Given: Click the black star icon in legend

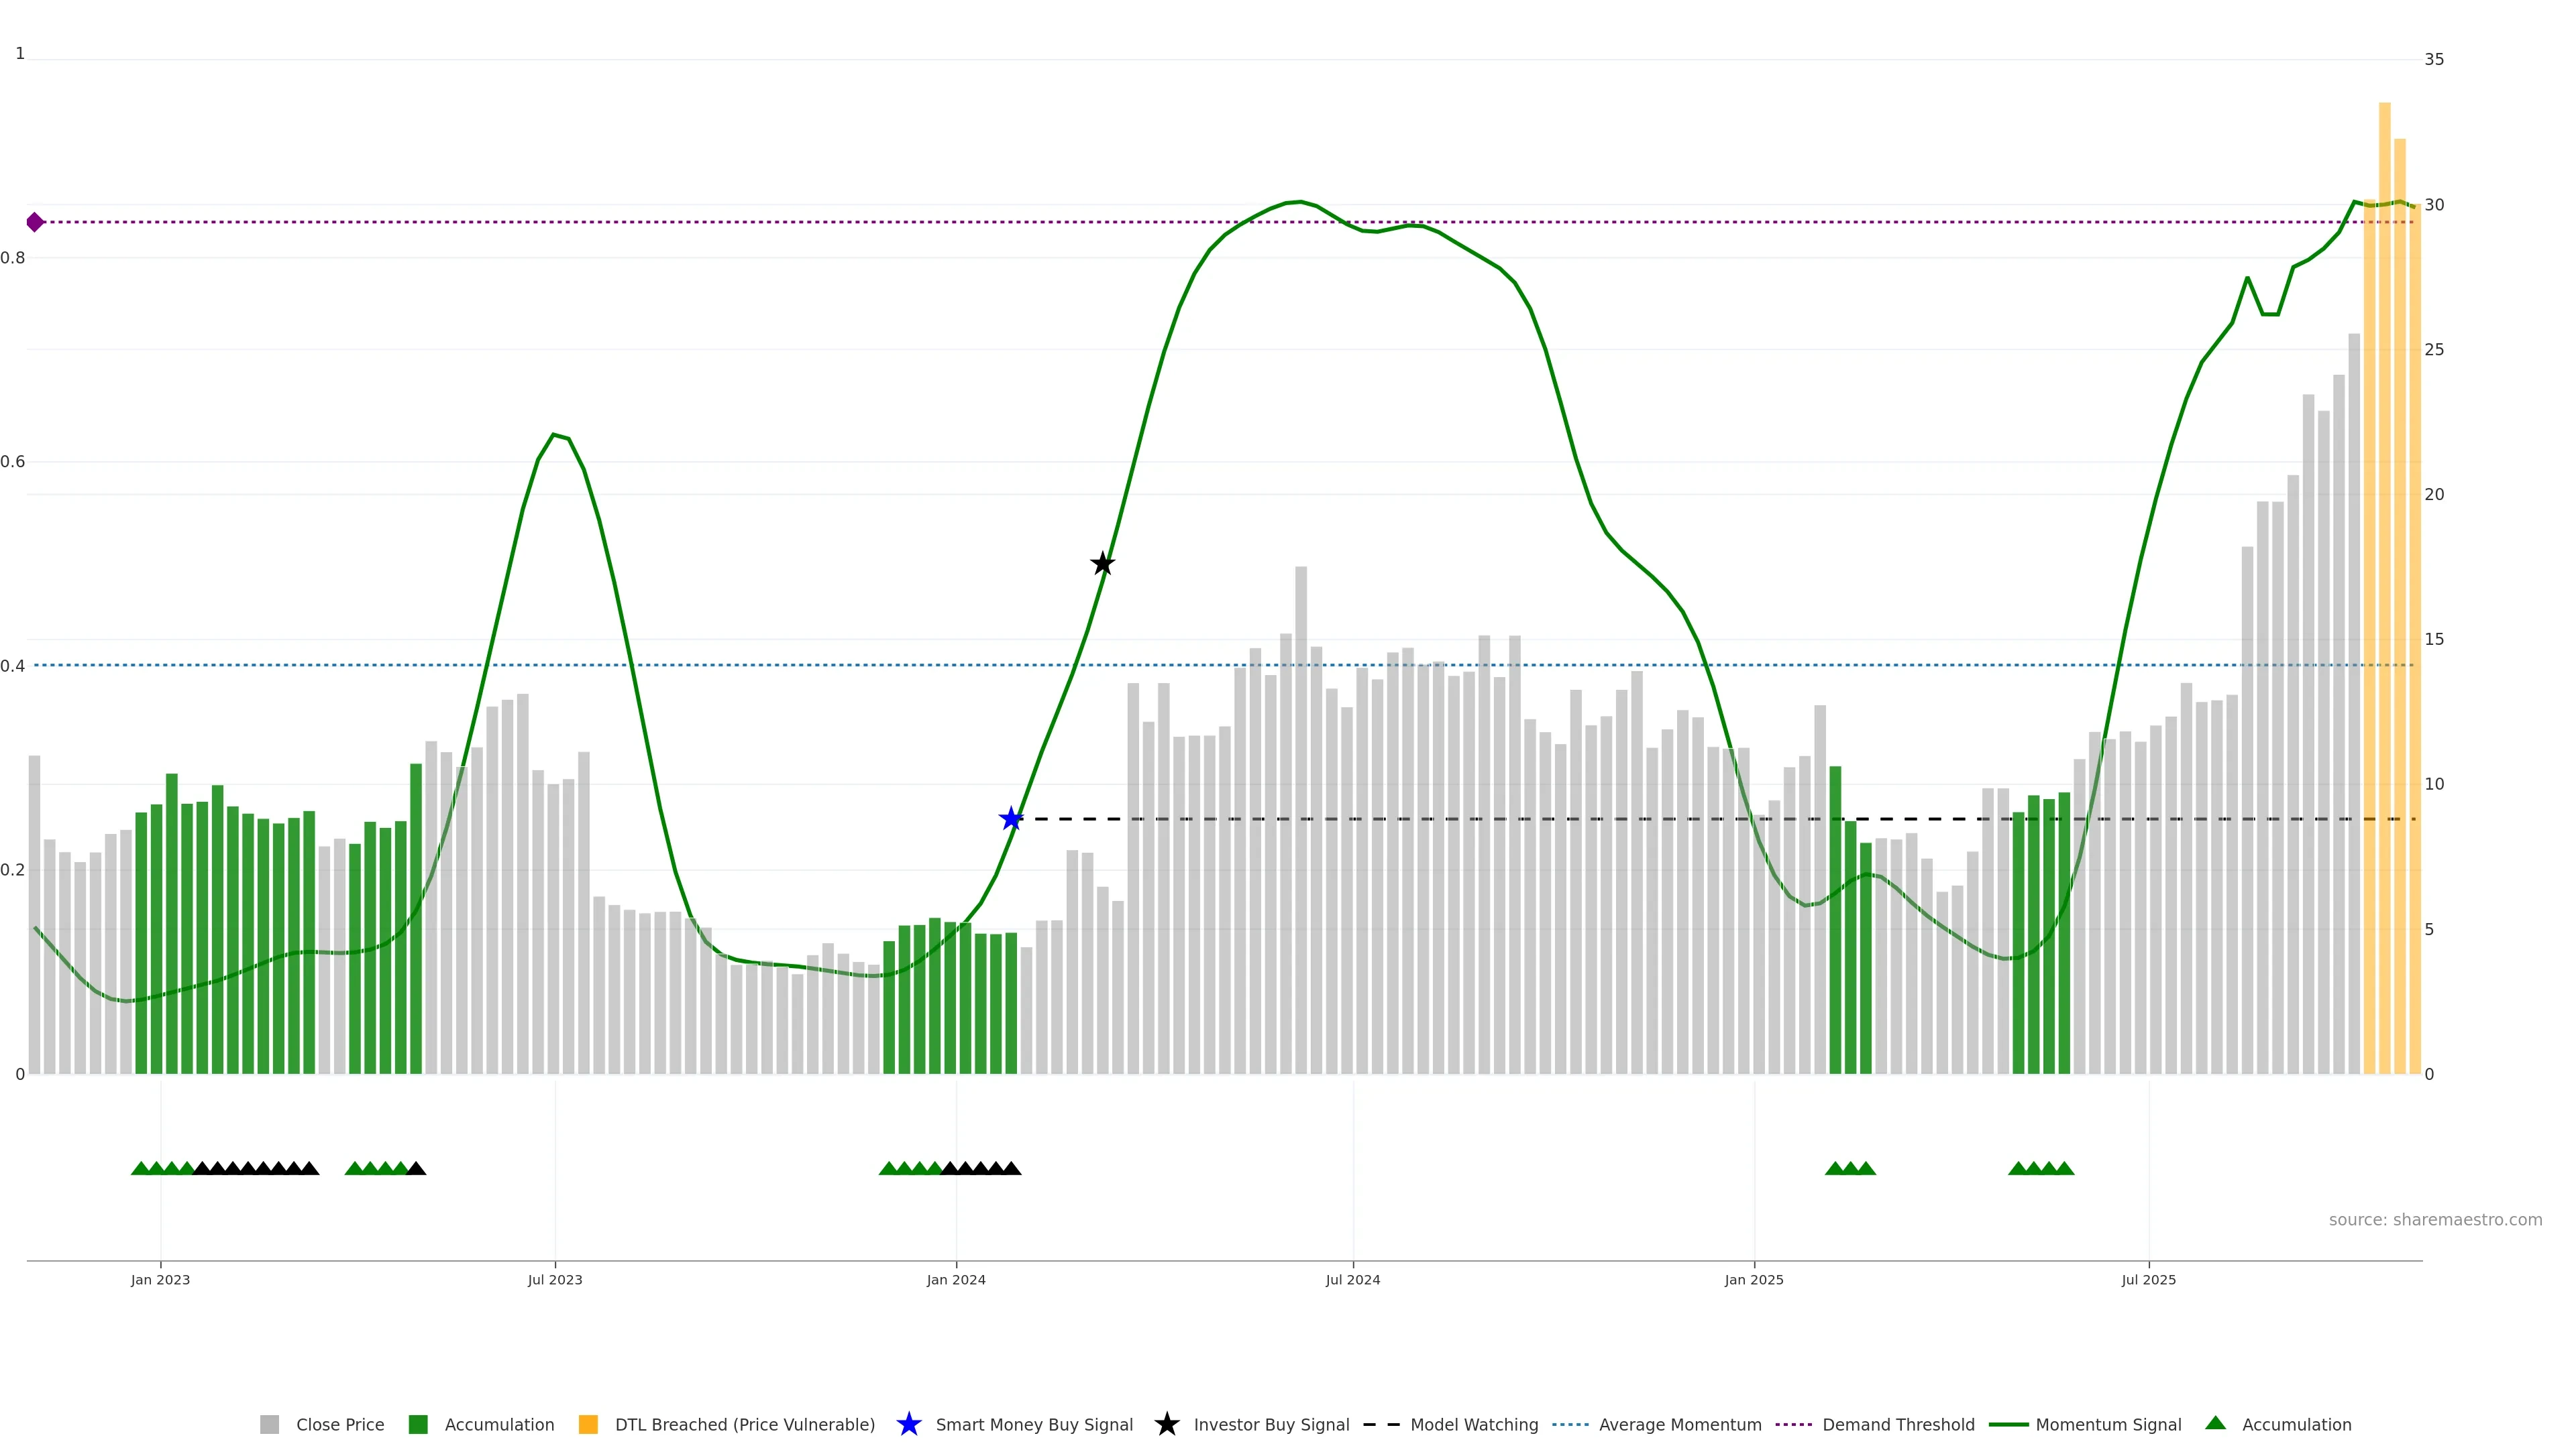Looking at the screenshot, I should [x=1166, y=1424].
